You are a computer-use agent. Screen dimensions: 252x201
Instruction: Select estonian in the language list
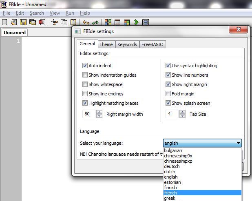[202, 182]
